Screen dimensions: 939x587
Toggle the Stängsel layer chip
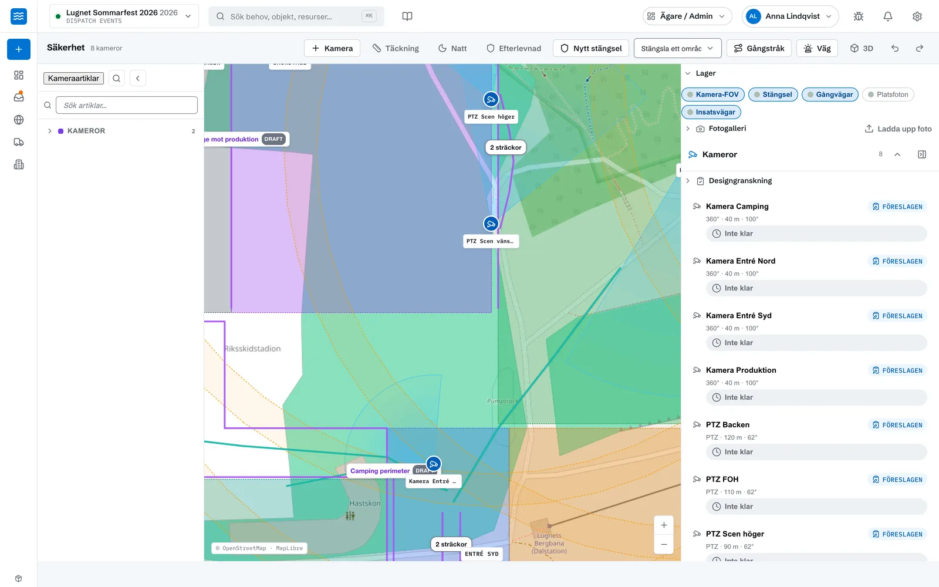point(773,95)
